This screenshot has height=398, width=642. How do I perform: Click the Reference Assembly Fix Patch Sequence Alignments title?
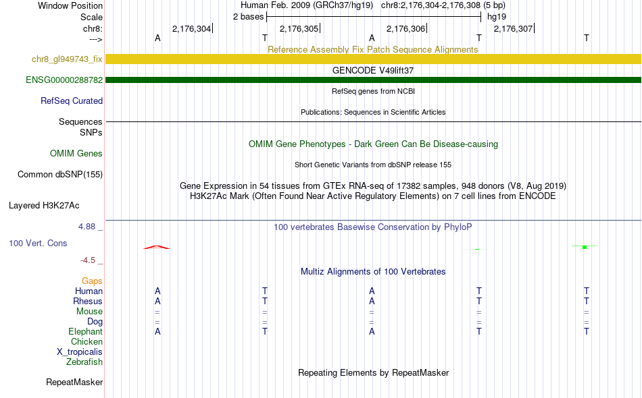(x=372, y=49)
